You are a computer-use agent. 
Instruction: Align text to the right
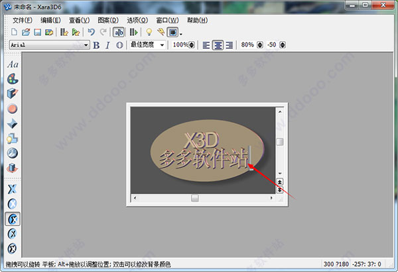(230, 45)
